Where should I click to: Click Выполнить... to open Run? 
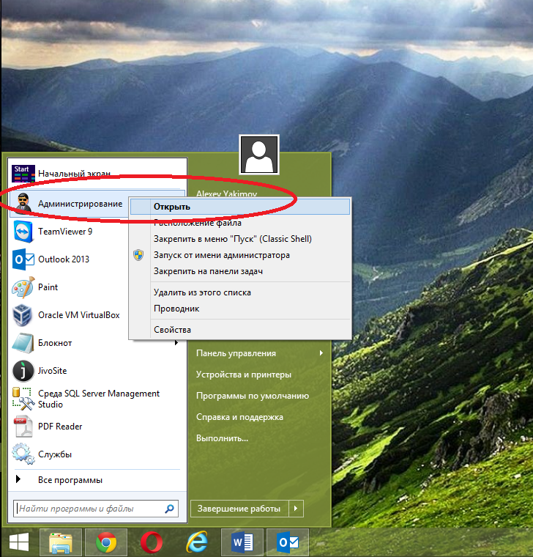coord(222,438)
